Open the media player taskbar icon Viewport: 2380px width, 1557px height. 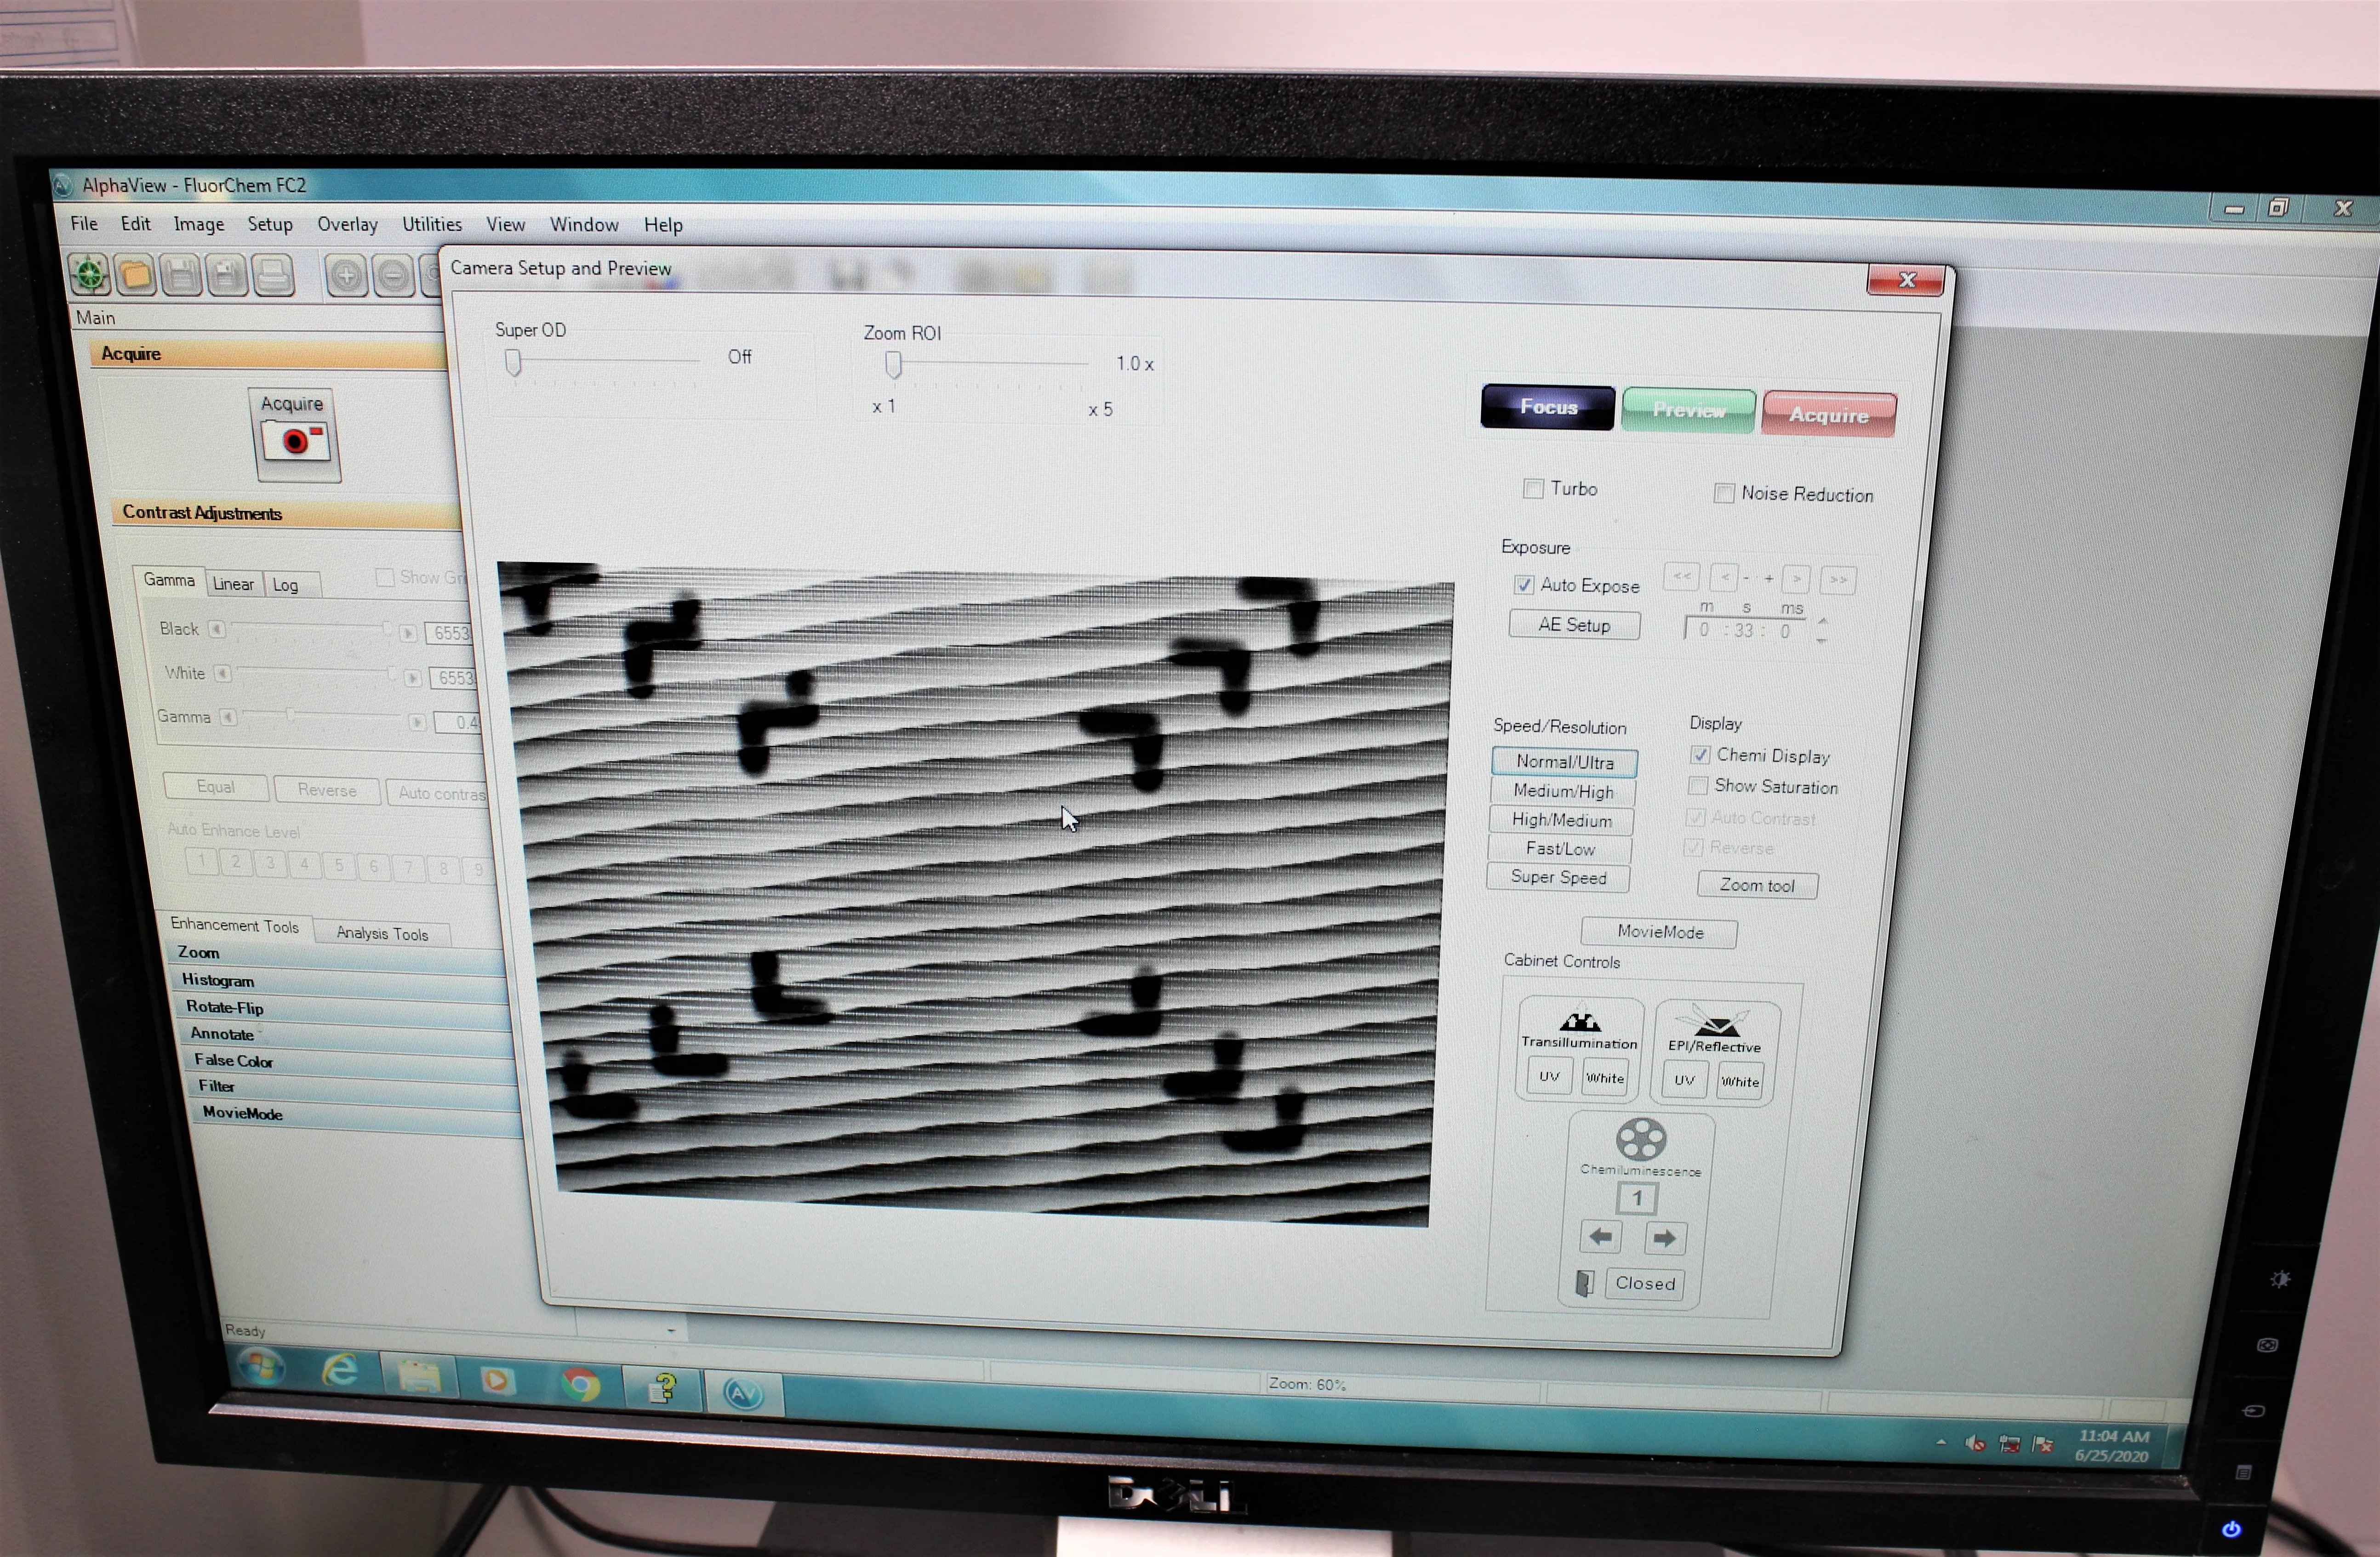click(x=497, y=1380)
